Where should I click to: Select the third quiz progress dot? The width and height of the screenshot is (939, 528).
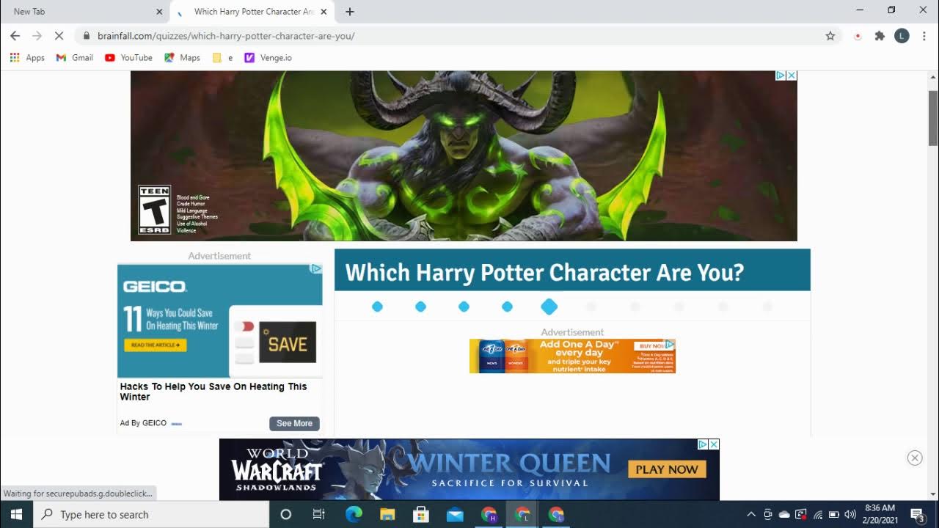coord(464,307)
